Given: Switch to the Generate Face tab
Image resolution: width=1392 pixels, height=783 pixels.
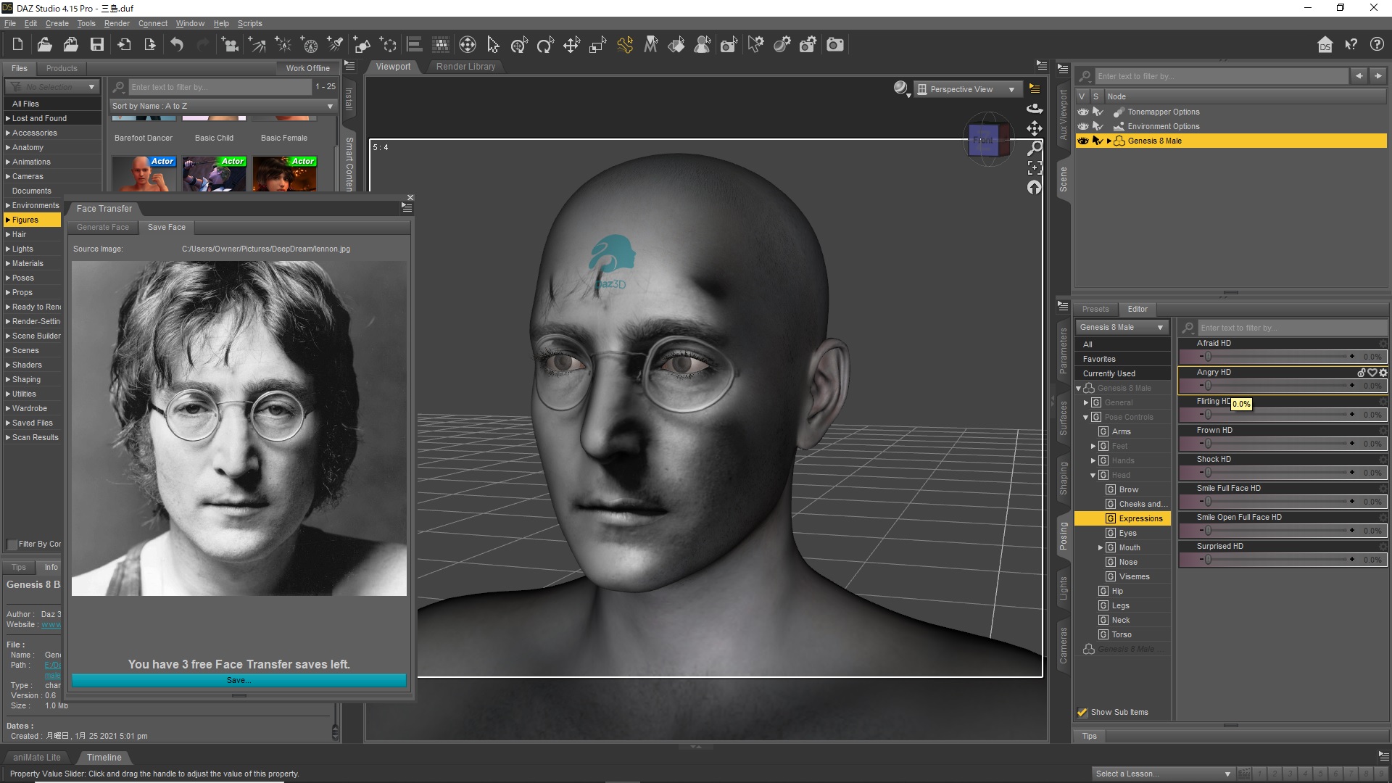Looking at the screenshot, I should [x=102, y=227].
